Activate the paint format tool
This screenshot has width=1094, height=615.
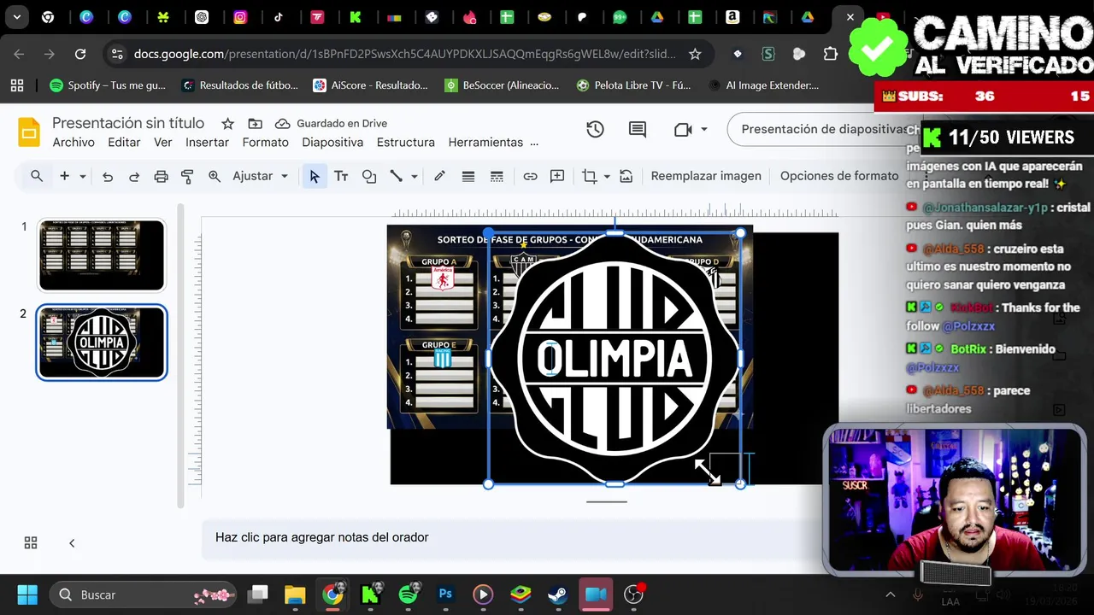pos(187,177)
